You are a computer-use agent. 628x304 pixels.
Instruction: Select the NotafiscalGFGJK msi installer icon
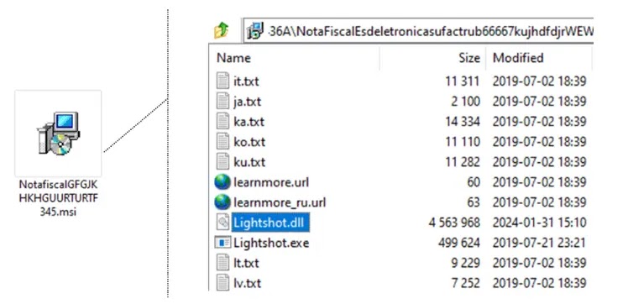[x=59, y=134]
